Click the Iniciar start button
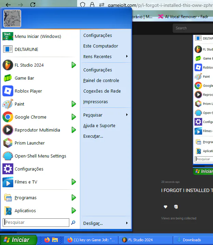The image size is (213, 245). coord(18,240)
